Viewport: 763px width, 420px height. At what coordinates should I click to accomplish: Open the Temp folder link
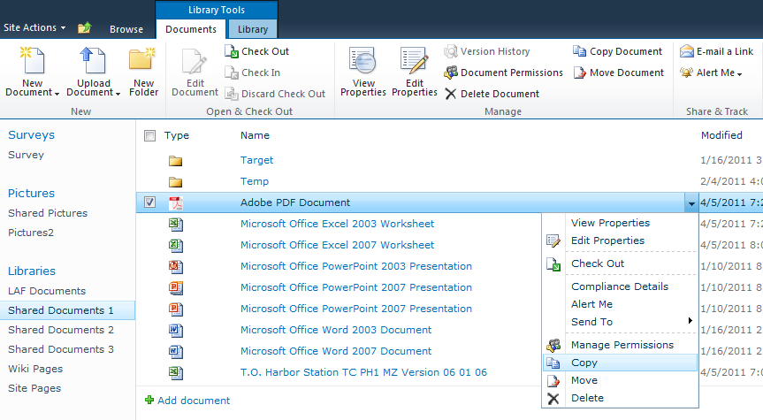(255, 181)
